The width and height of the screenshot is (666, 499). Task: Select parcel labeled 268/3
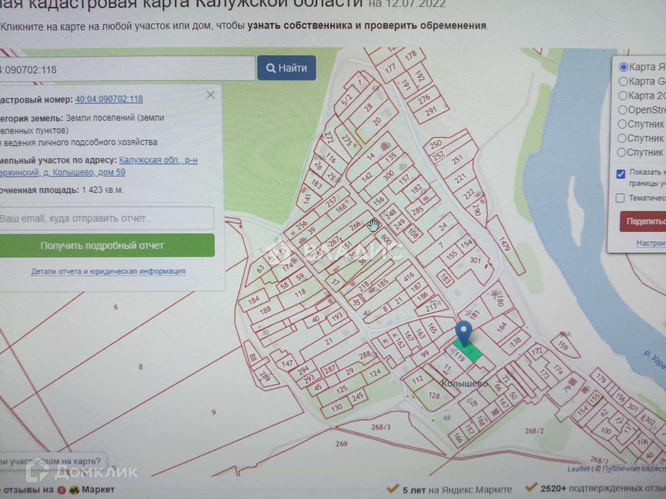tap(380, 427)
